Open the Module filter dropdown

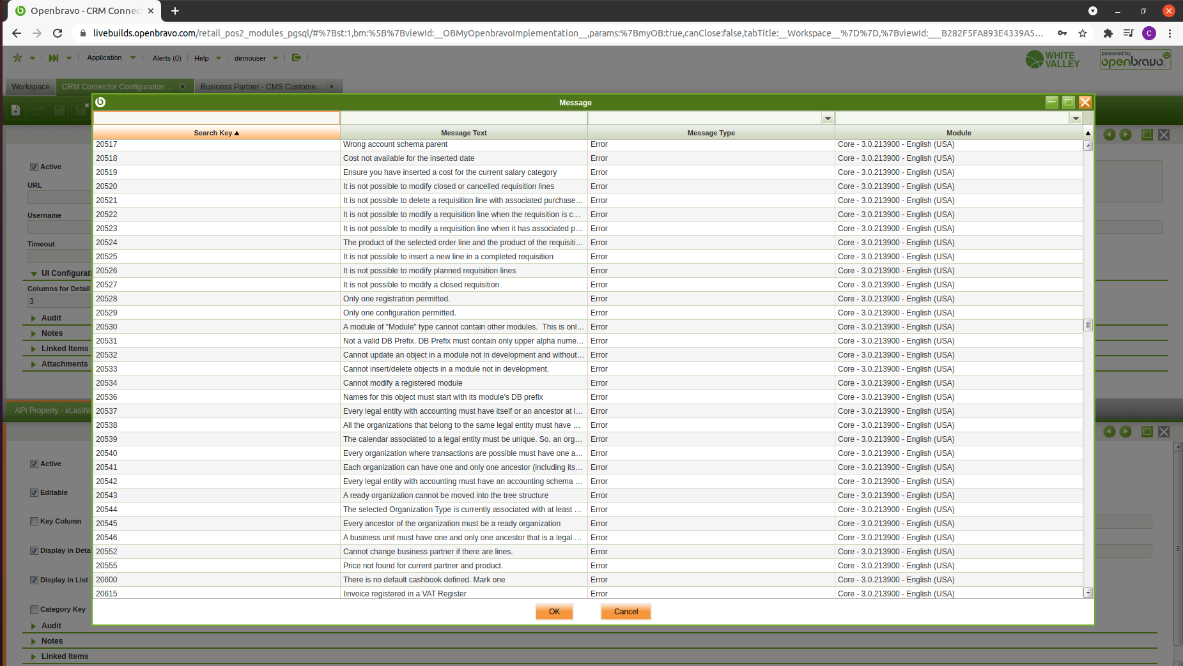click(1076, 118)
